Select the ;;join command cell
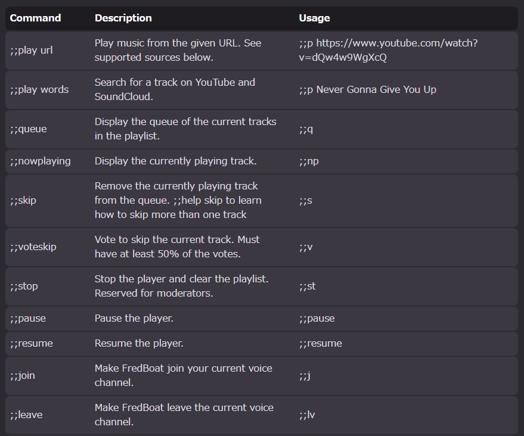This screenshot has height=436, width=524. pos(23,376)
